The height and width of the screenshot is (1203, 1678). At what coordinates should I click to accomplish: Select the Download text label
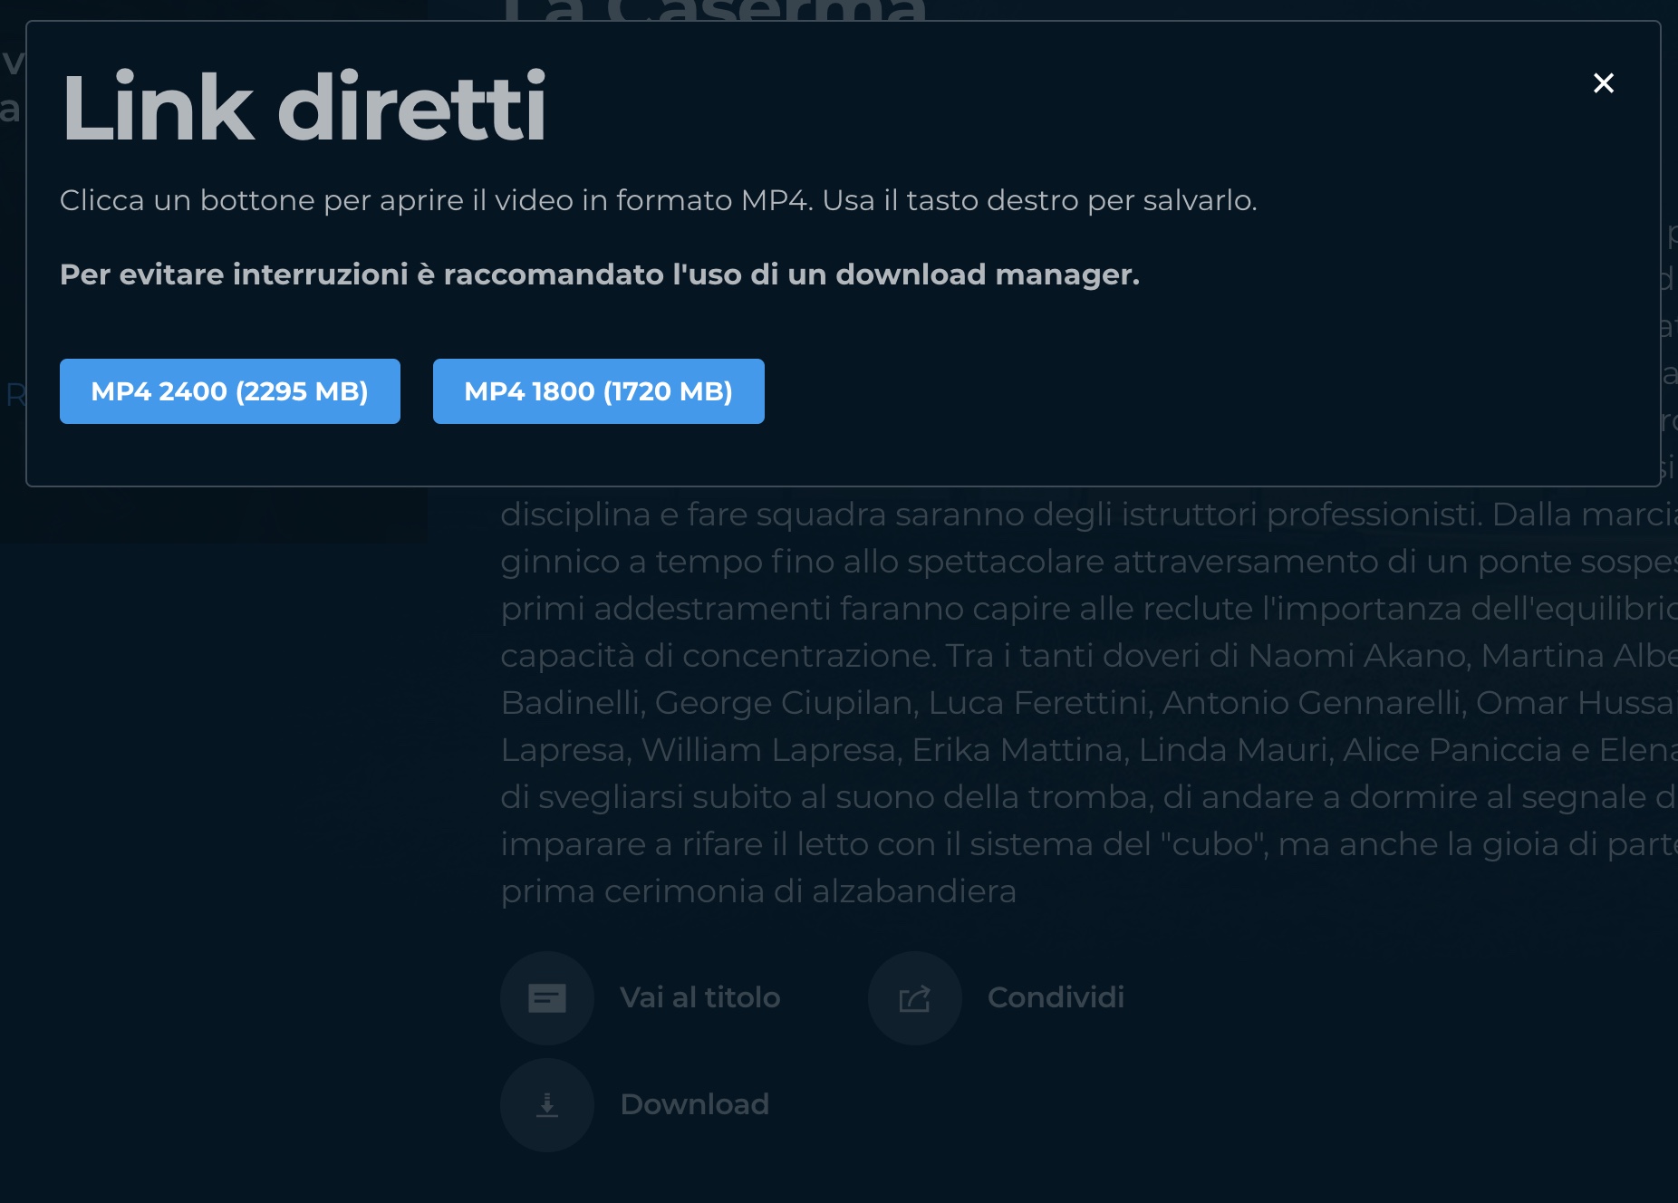[694, 1104]
